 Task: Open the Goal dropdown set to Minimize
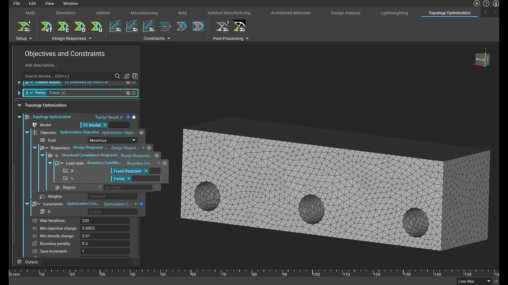(113, 140)
